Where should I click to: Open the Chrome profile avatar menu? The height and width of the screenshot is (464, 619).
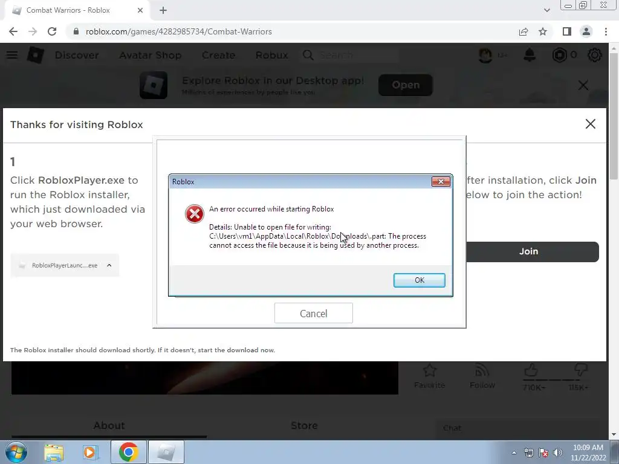(586, 31)
